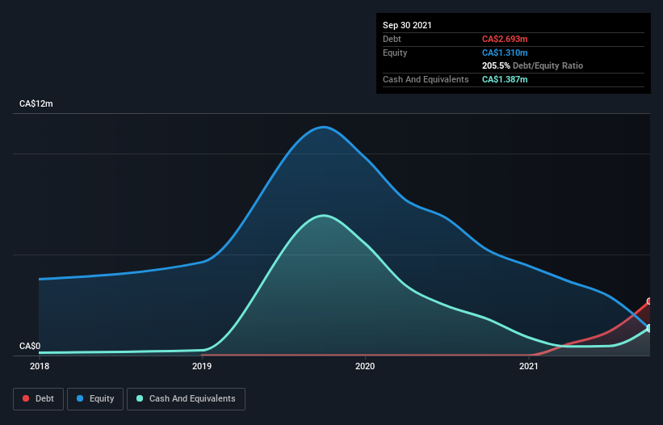Click the Debt row label in tooltip
663x425 pixels.
[x=392, y=39]
